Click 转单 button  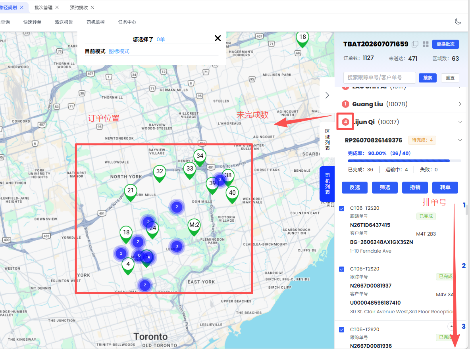click(445, 187)
